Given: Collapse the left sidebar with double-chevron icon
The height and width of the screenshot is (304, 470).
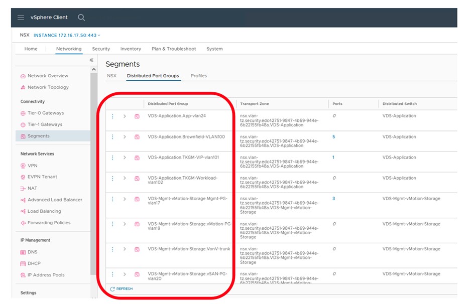Looking at the screenshot, I should pos(91,60).
